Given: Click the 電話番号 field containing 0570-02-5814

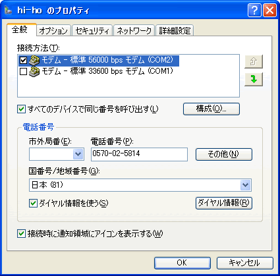Looking at the screenshot, I should pyautogui.click(x=139, y=154).
